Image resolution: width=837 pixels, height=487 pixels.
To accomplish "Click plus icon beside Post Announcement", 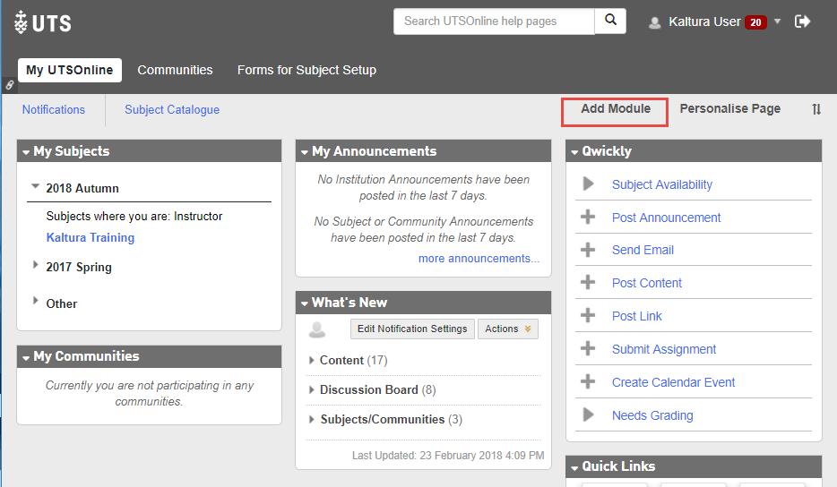I will (x=588, y=218).
